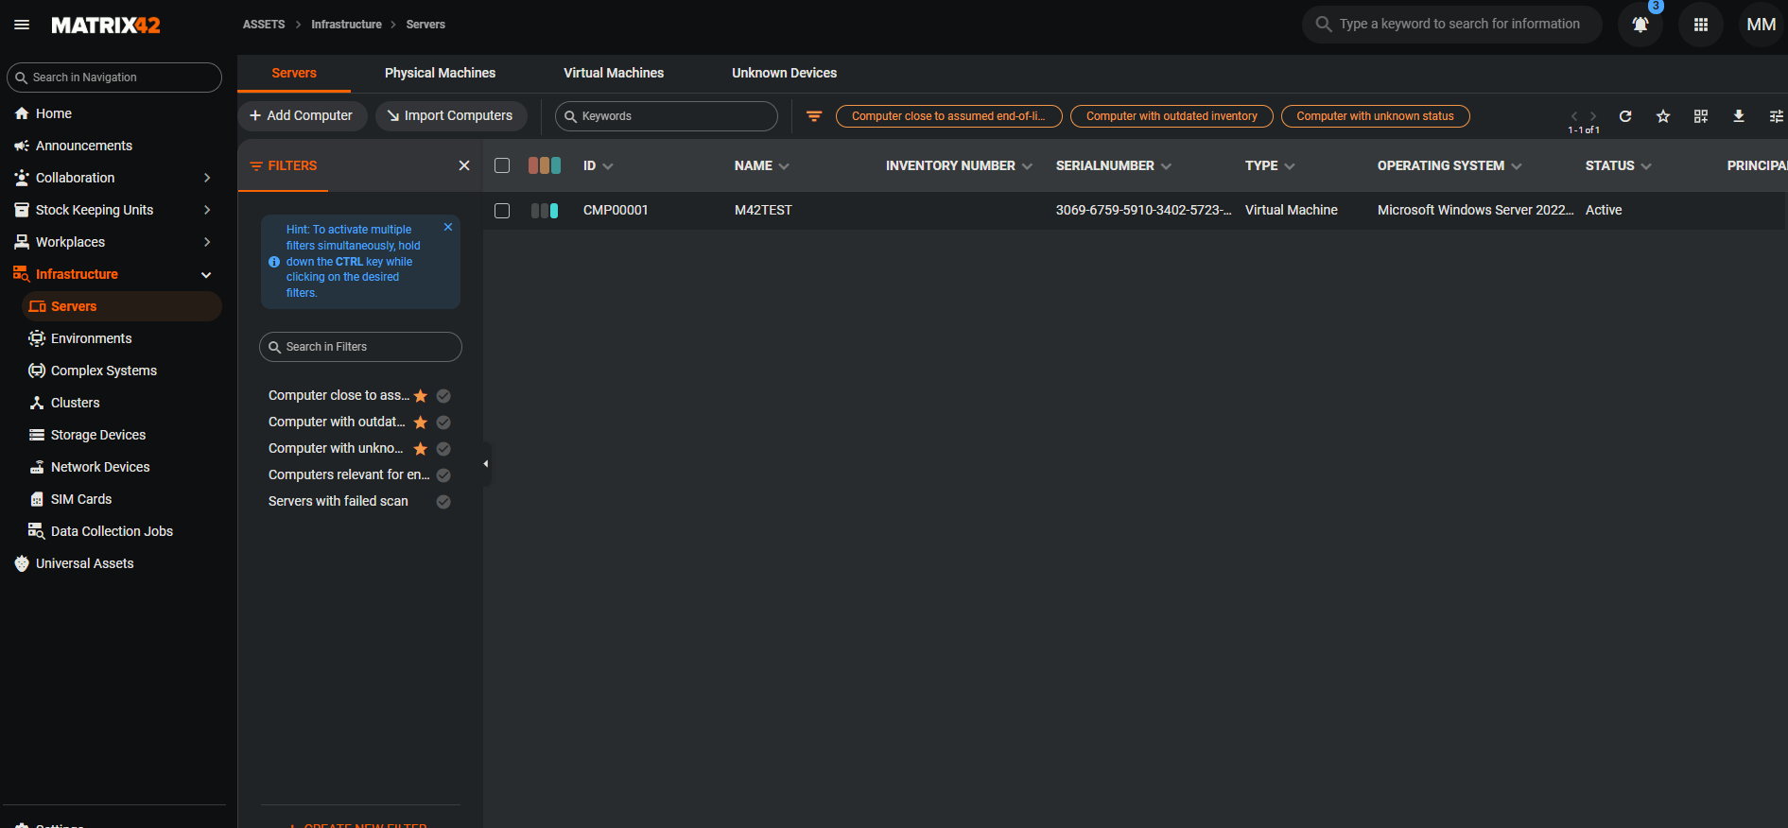The height and width of the screenshot is (828, 1788).
Task: Switch to the Virtual Machines tab
Action: point(614,73)
